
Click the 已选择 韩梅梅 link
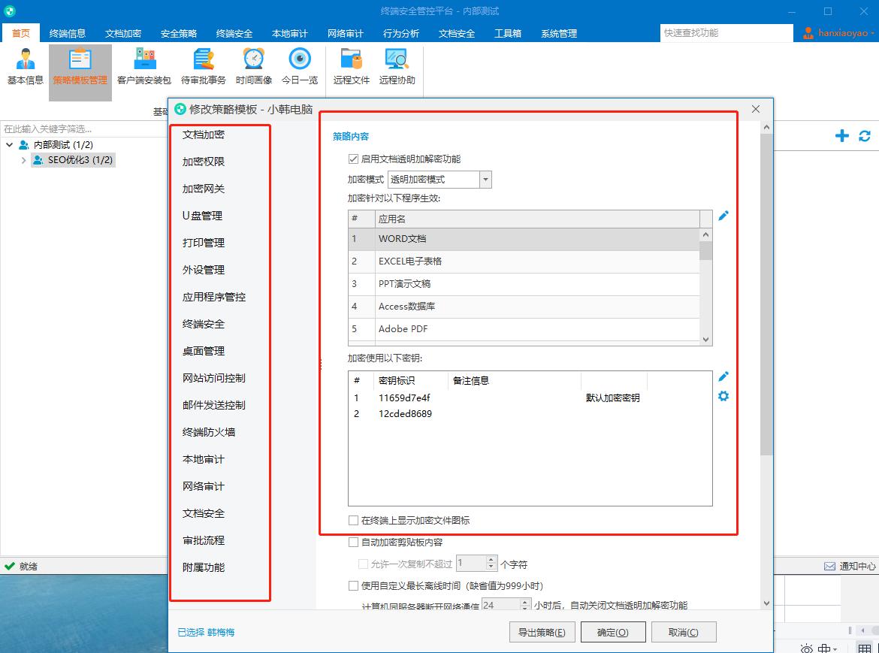click(x=206, y=632)
